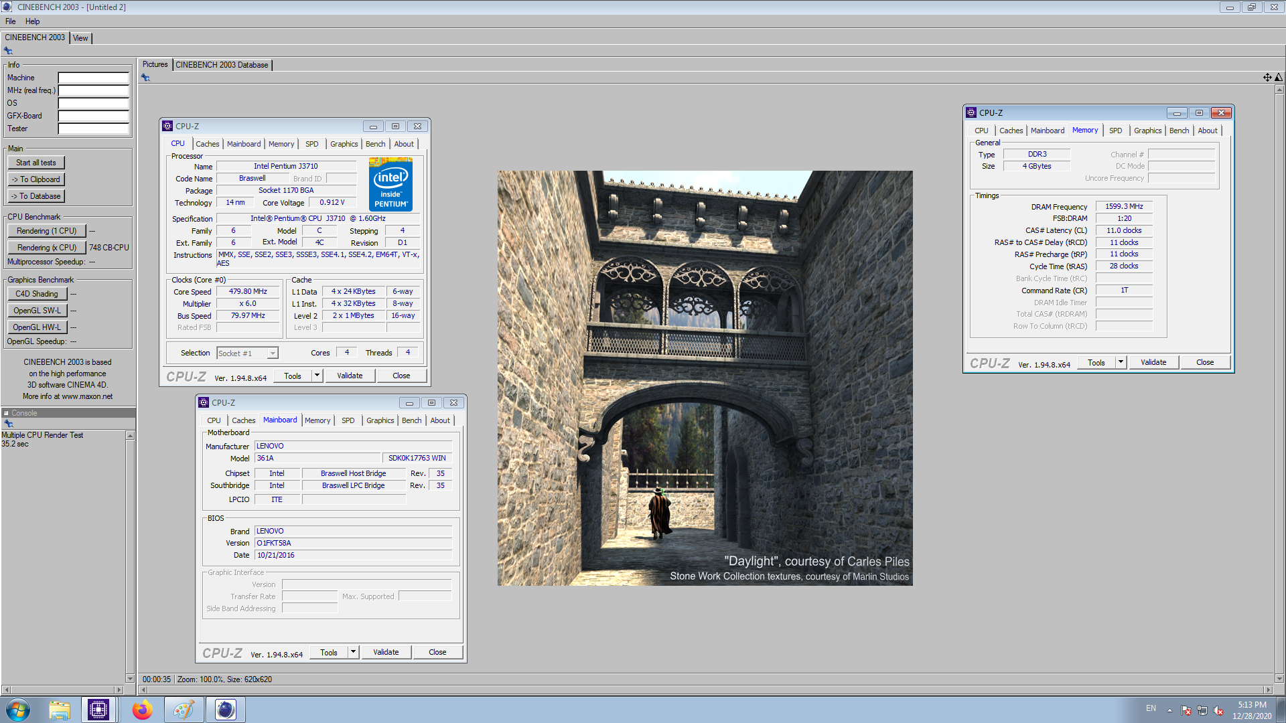1286x723 pixels.
Task: Click the clock showing 5:13 PM
Action: click(x=1252, y=705)
